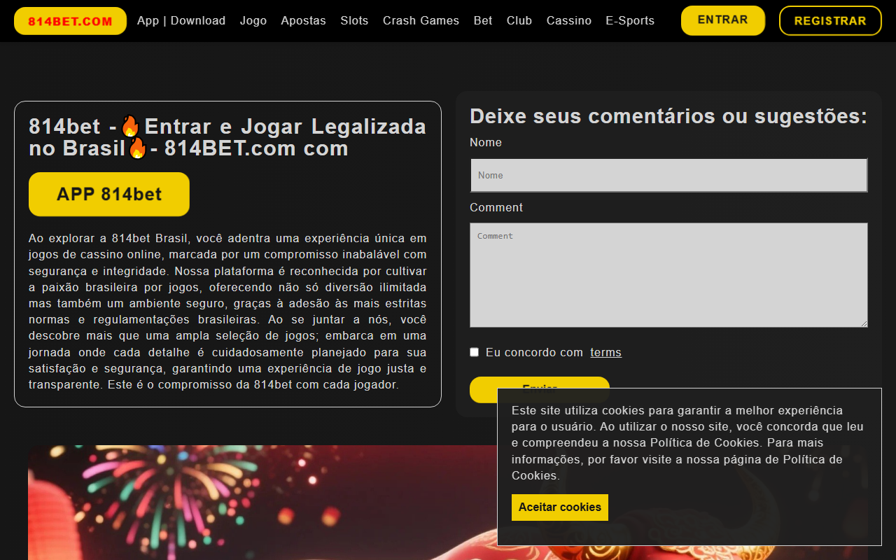Image resolution: width=896 pixels, height=560 pixels.
Task: Click the APP 814bet download button
Action: [x=109, y=195]
